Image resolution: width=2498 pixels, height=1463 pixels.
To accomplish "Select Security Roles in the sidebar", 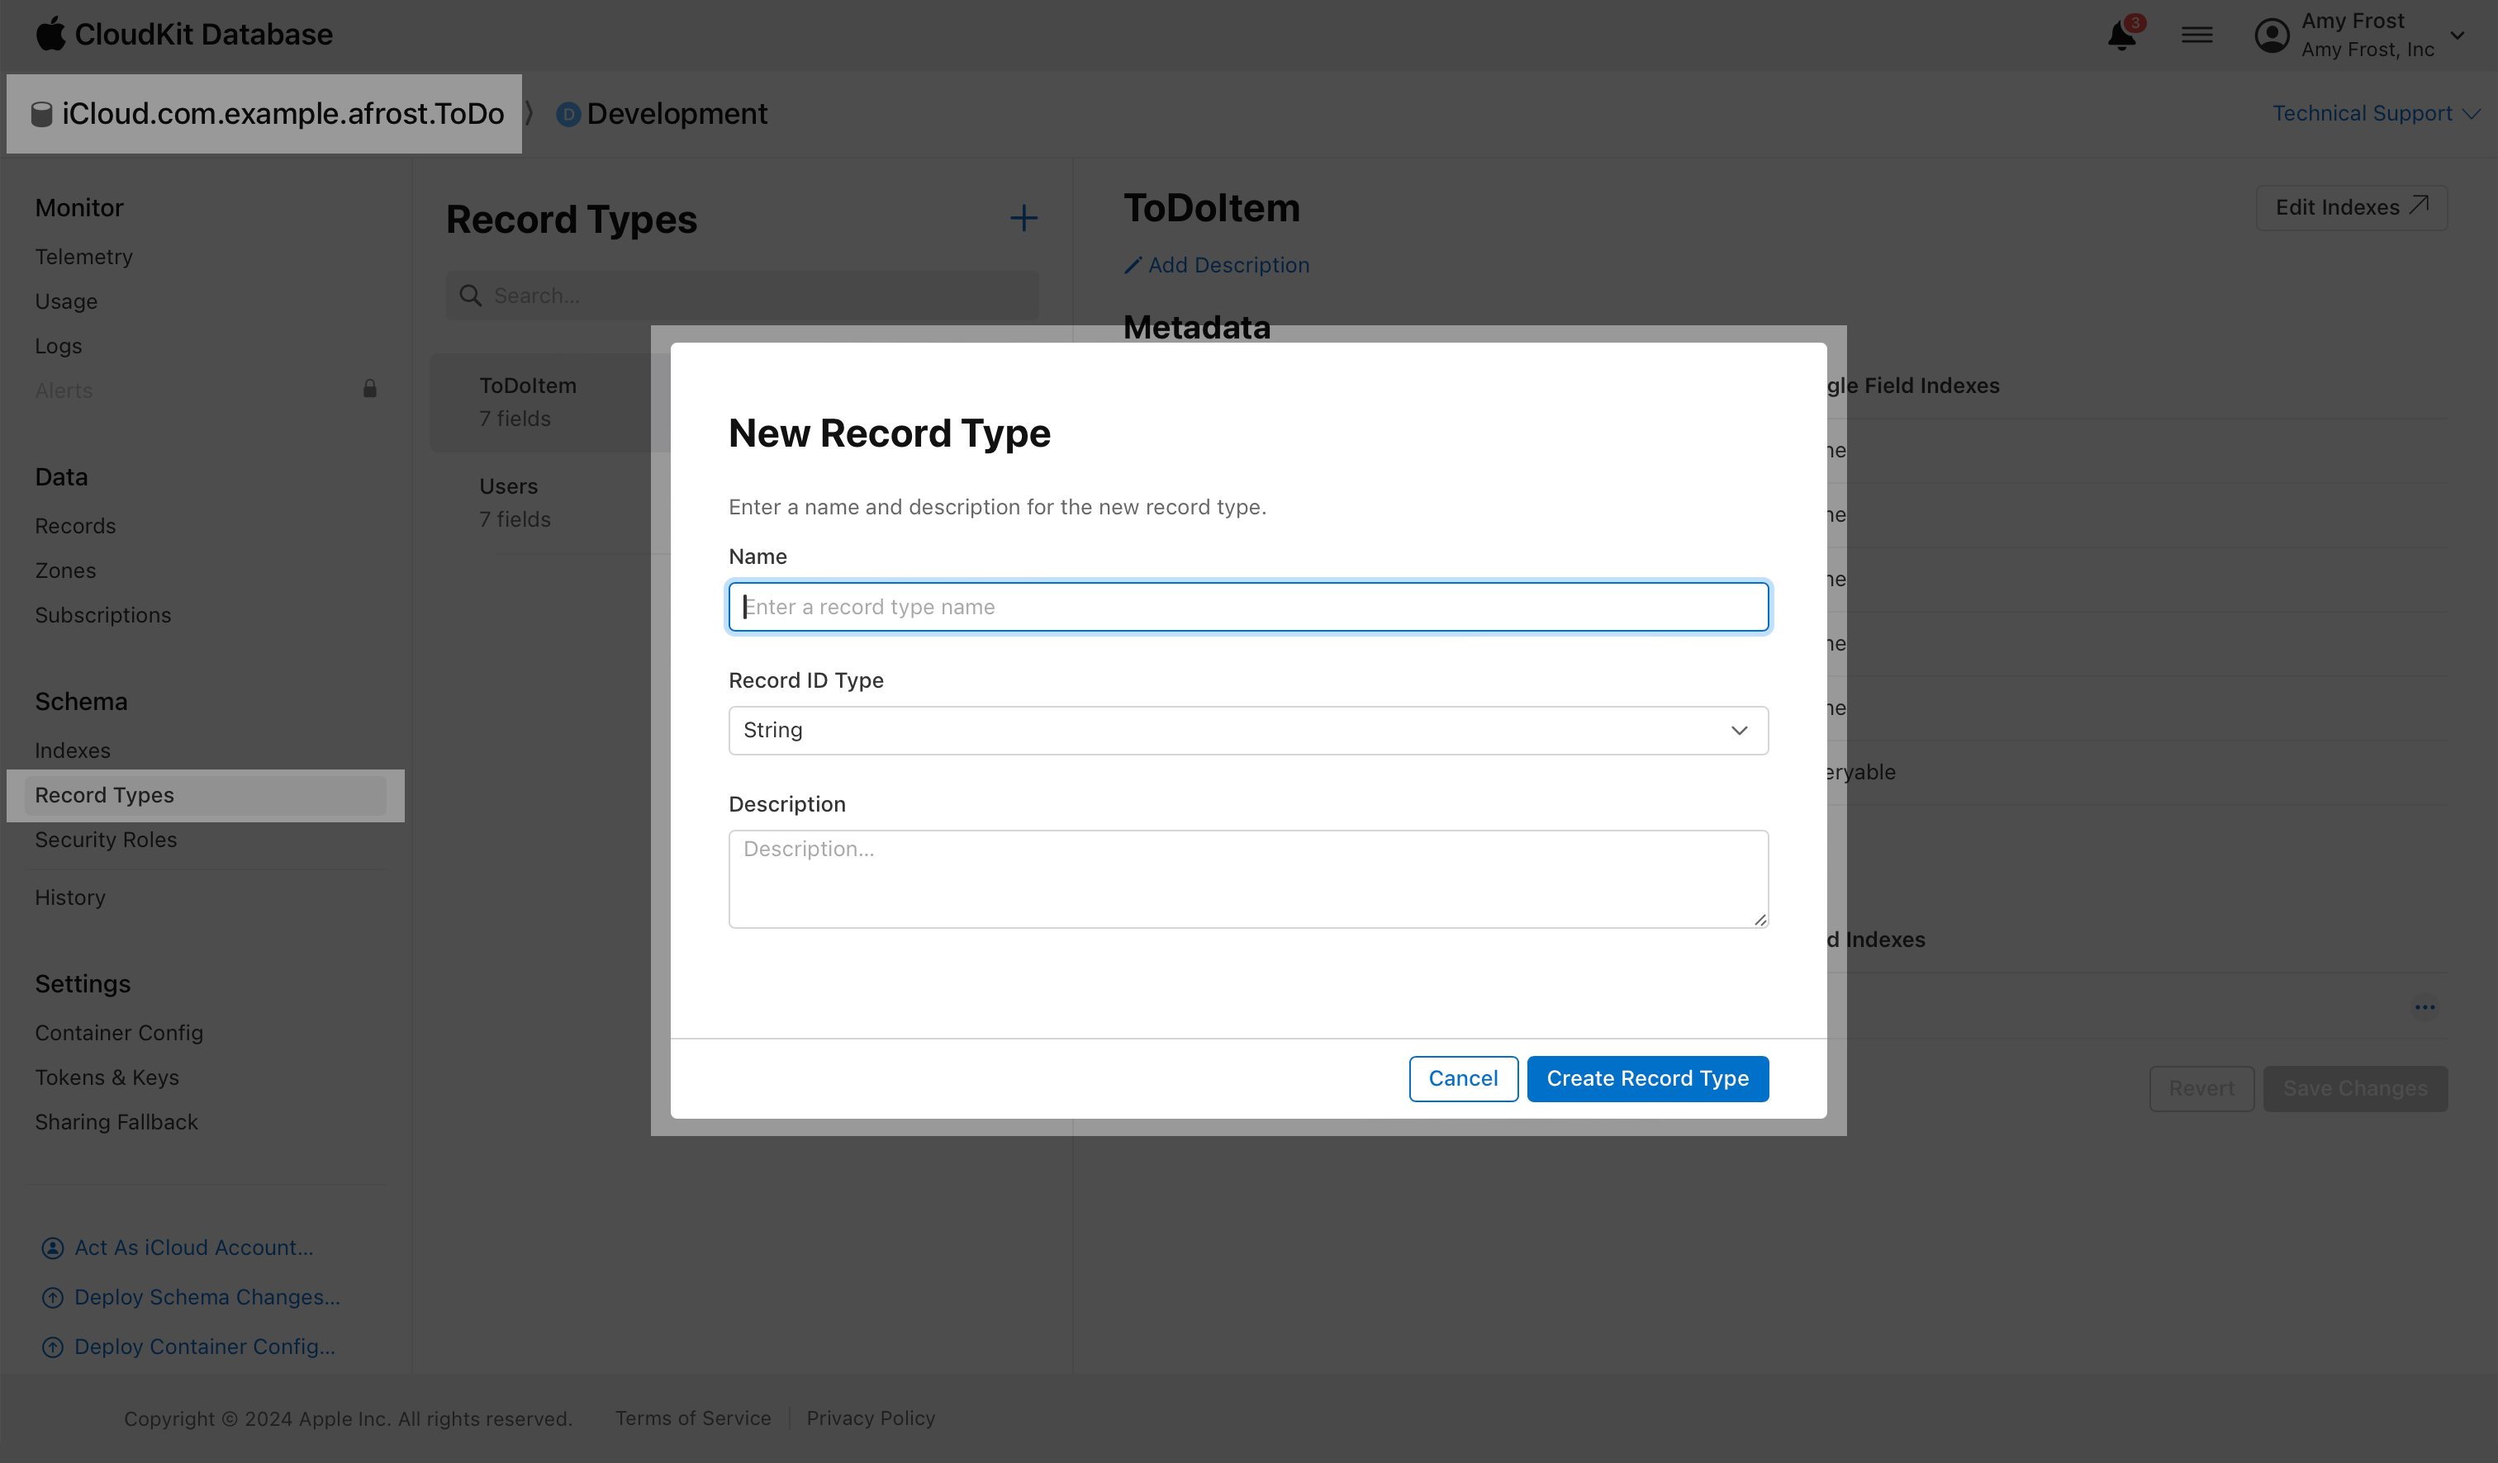I will tap(106, 839).
